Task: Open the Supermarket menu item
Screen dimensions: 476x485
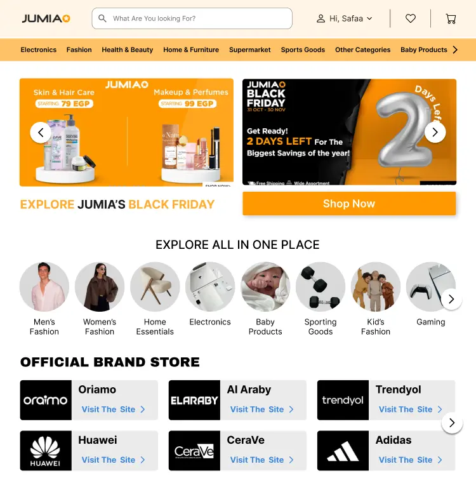Action: tap(250, 50)
